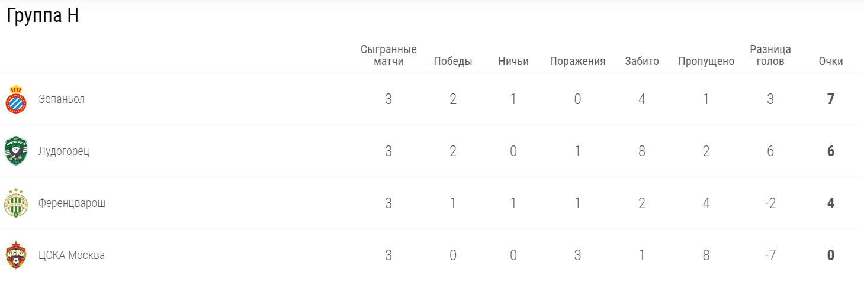Click CSKA Moscow's goal difference -7

pos(770,255)
